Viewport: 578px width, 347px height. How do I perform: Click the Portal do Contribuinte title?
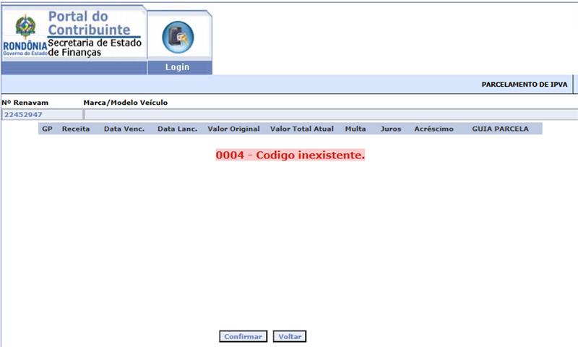point(89,23)
